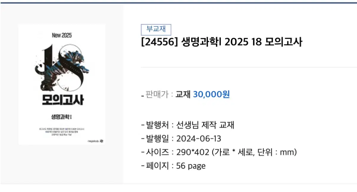Click the 선생님 제작 교재 publisher text
Image resolution: width=357 pixels, height=192 pixels.
coord(206,125)
